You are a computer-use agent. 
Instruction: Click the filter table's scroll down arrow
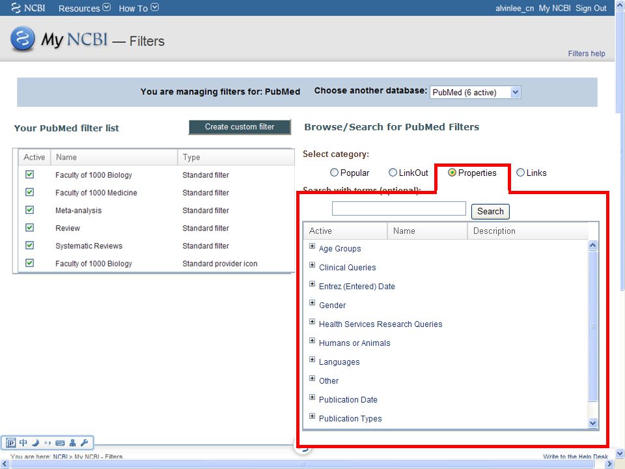[x=592, y=423]
